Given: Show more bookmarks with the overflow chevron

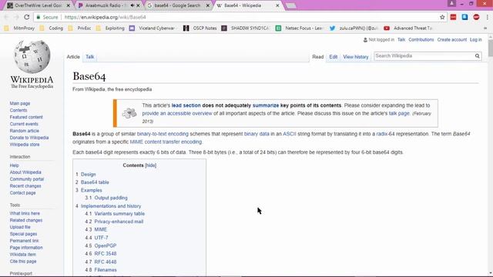Looking at the screenshot, I should 485,28.
